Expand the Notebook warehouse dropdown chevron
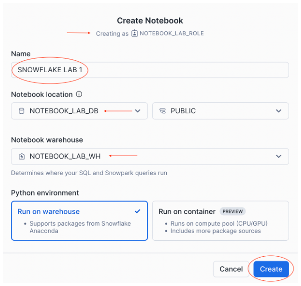Screen dimensions: 301x286 click(x=278, y=157)
